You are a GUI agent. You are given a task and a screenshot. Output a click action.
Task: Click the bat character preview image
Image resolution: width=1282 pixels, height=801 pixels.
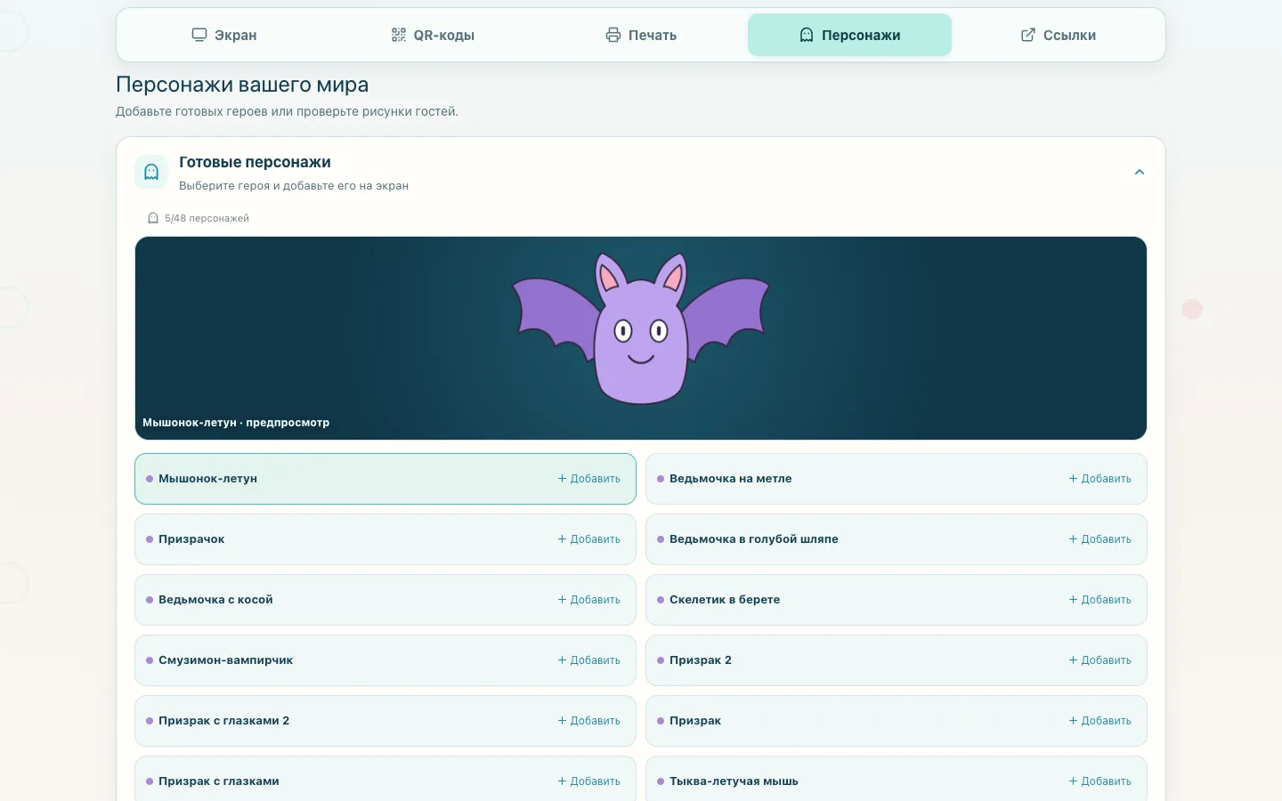(x=641, y=328)
